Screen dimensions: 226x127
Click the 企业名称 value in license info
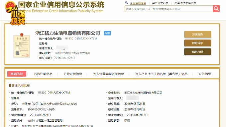click(x=143, y=93)
